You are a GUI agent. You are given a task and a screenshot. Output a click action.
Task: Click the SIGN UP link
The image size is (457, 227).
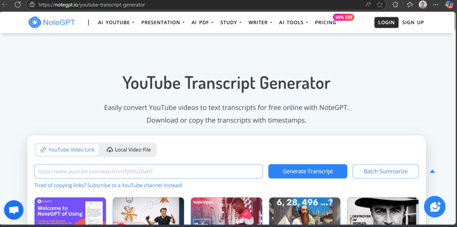click(x=413, y=22)
